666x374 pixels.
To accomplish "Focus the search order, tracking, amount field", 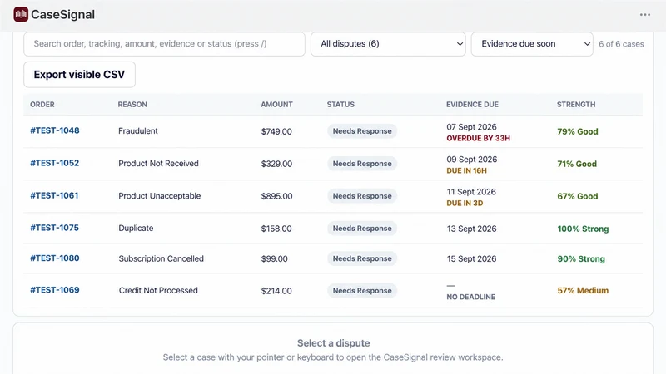I will tap(164, 44).
